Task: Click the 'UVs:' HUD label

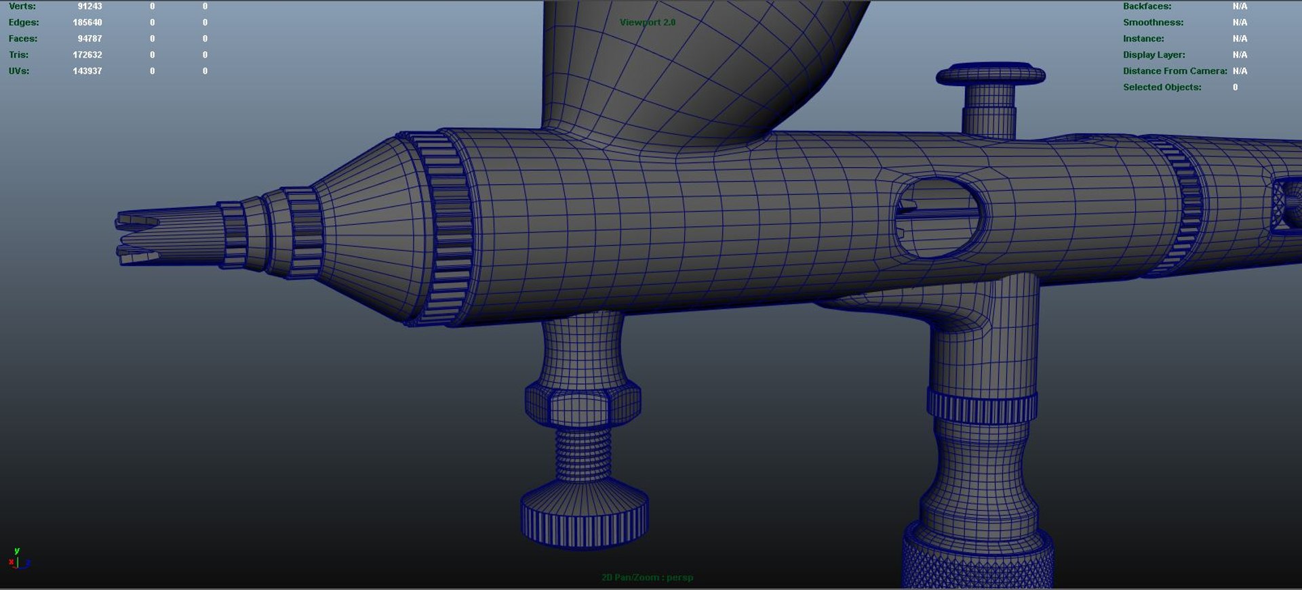Action: tap(19, 71)
